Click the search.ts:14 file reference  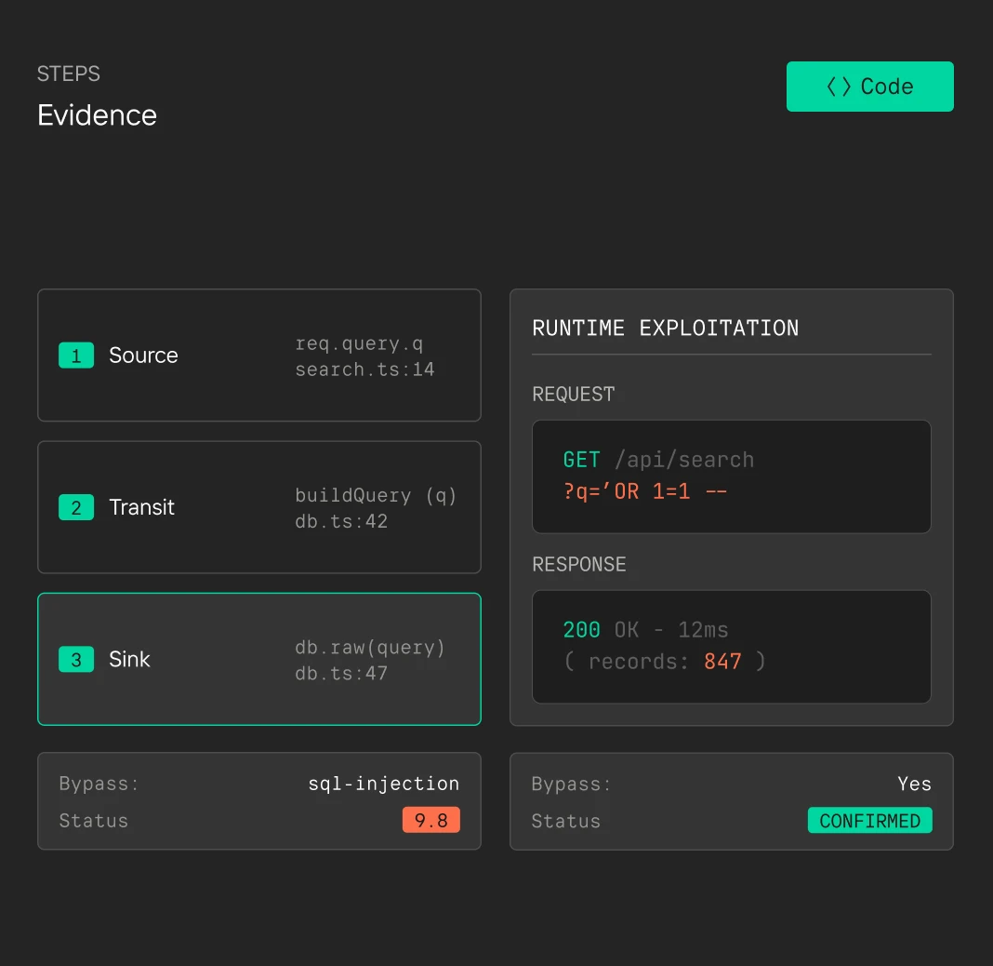[364, 369]
